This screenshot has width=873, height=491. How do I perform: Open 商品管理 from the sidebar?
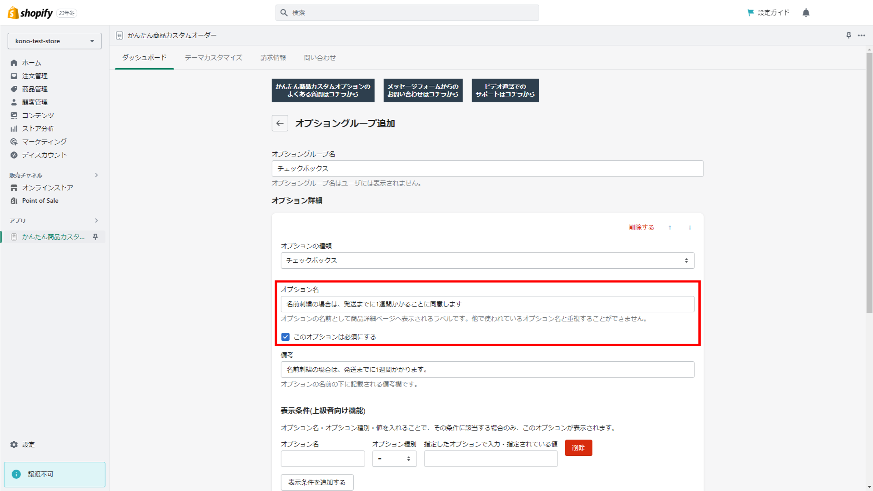[x=34, y=89]
